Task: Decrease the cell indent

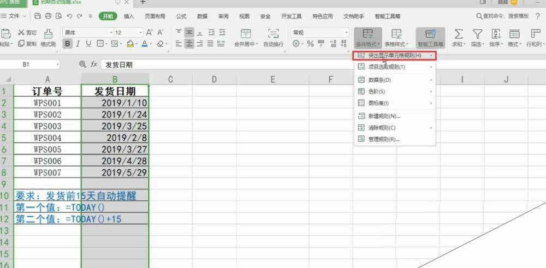Action: pyautogui.click(x=211, y=32)
